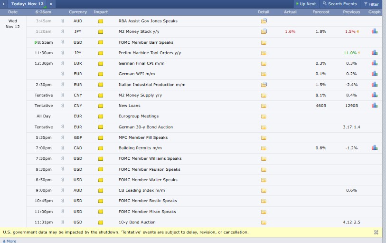Screen dimensions: 386x243
Task: Open Search Events
Action: (x=339, y=4)
